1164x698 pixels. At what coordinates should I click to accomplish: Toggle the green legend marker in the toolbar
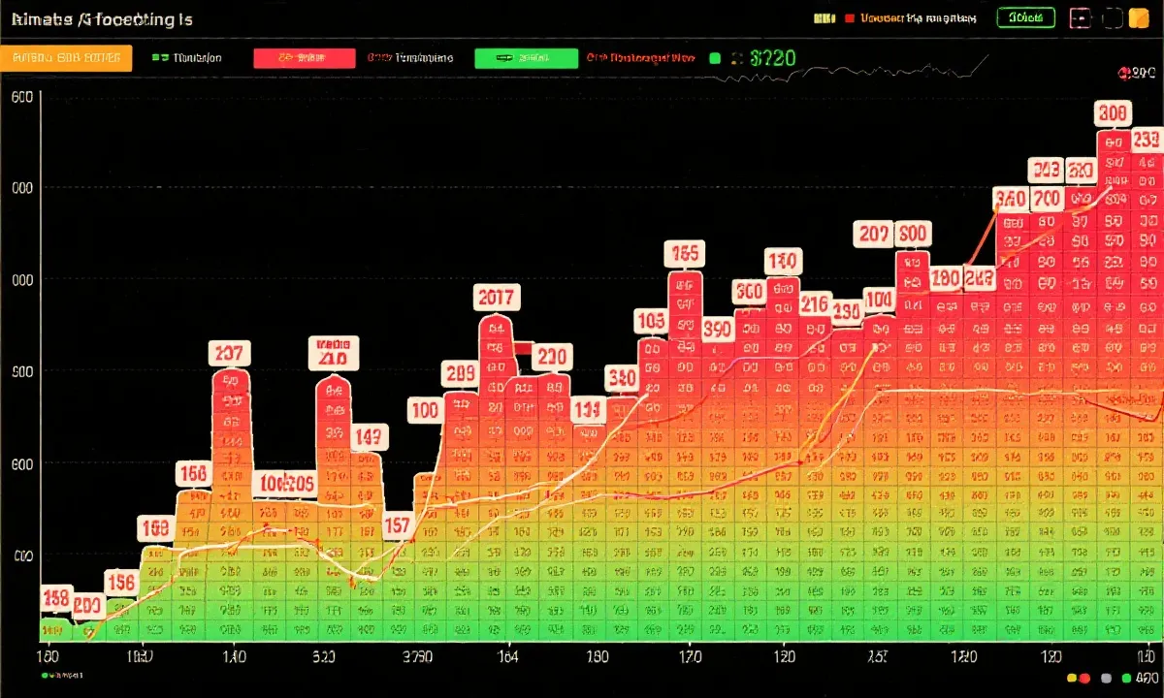click(158, 58)
